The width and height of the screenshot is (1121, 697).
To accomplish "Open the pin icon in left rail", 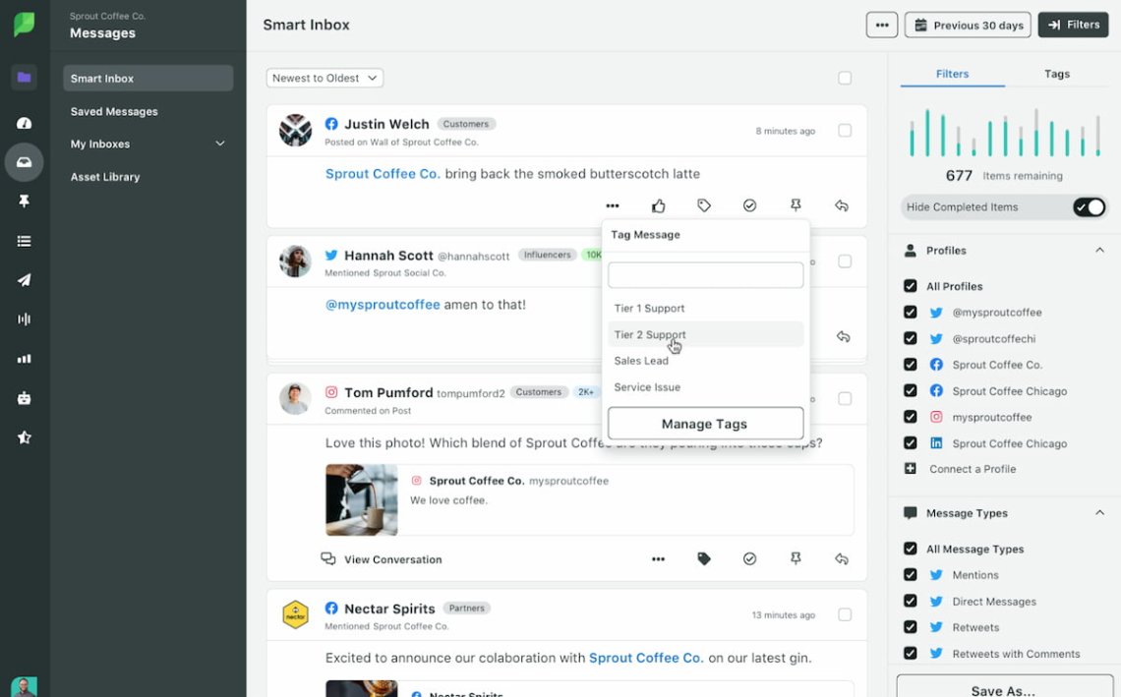I will click(x=24, y=202).
